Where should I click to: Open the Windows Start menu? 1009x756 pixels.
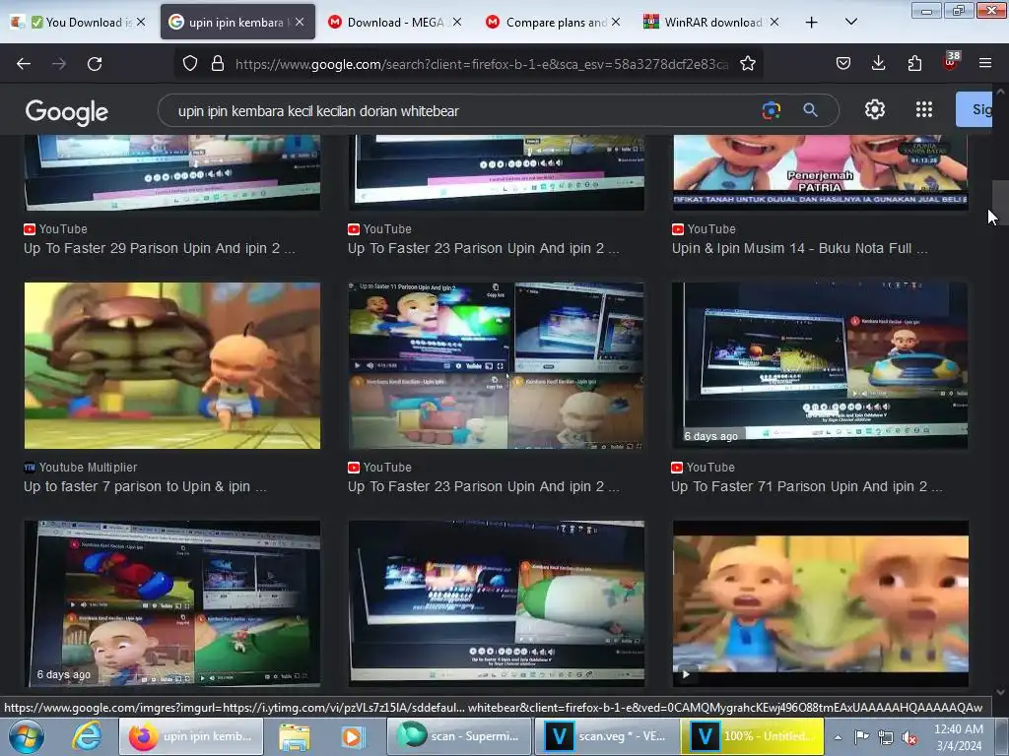click(x=27, y=736)
